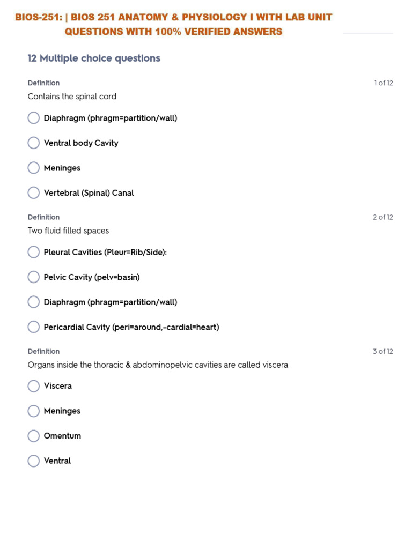
Task: Select Diaphragm radio for spinal cord question
Action: click(x=34, y=118)
